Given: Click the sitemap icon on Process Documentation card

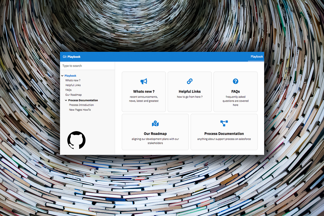Looking at the screenshot, I should point(224,124).
